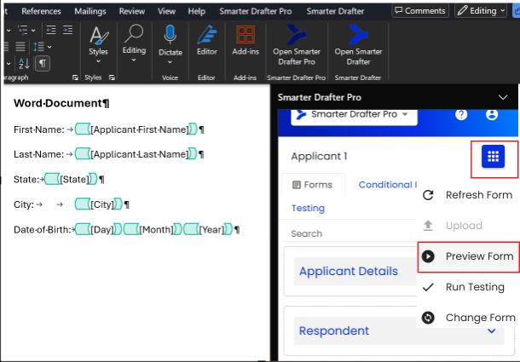Expand the Respondent section chevron
This screenshot has height=362, width=520.
point(492,330)
